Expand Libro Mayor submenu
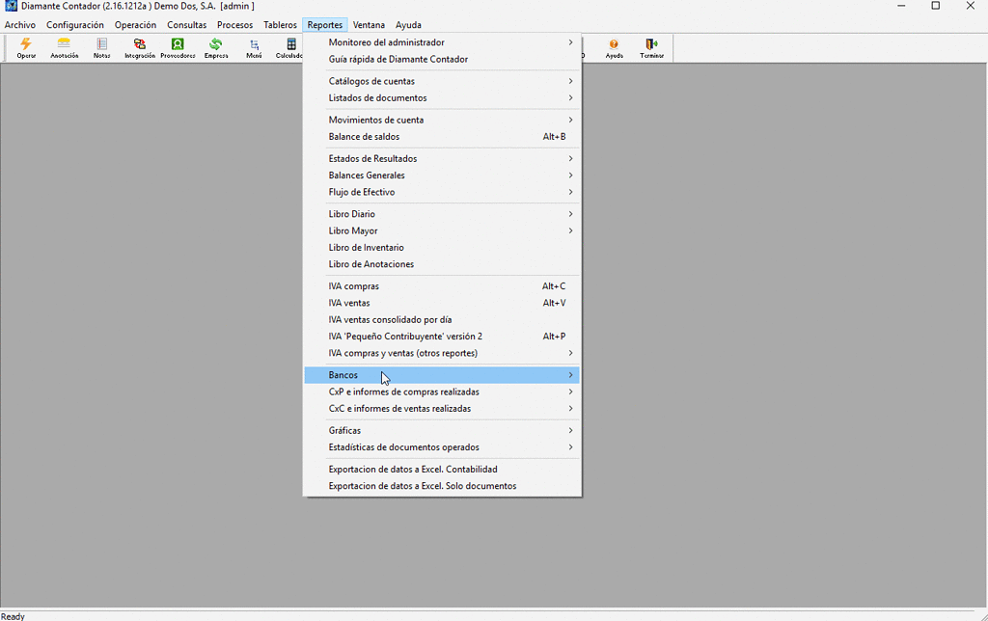 (442, 230)
